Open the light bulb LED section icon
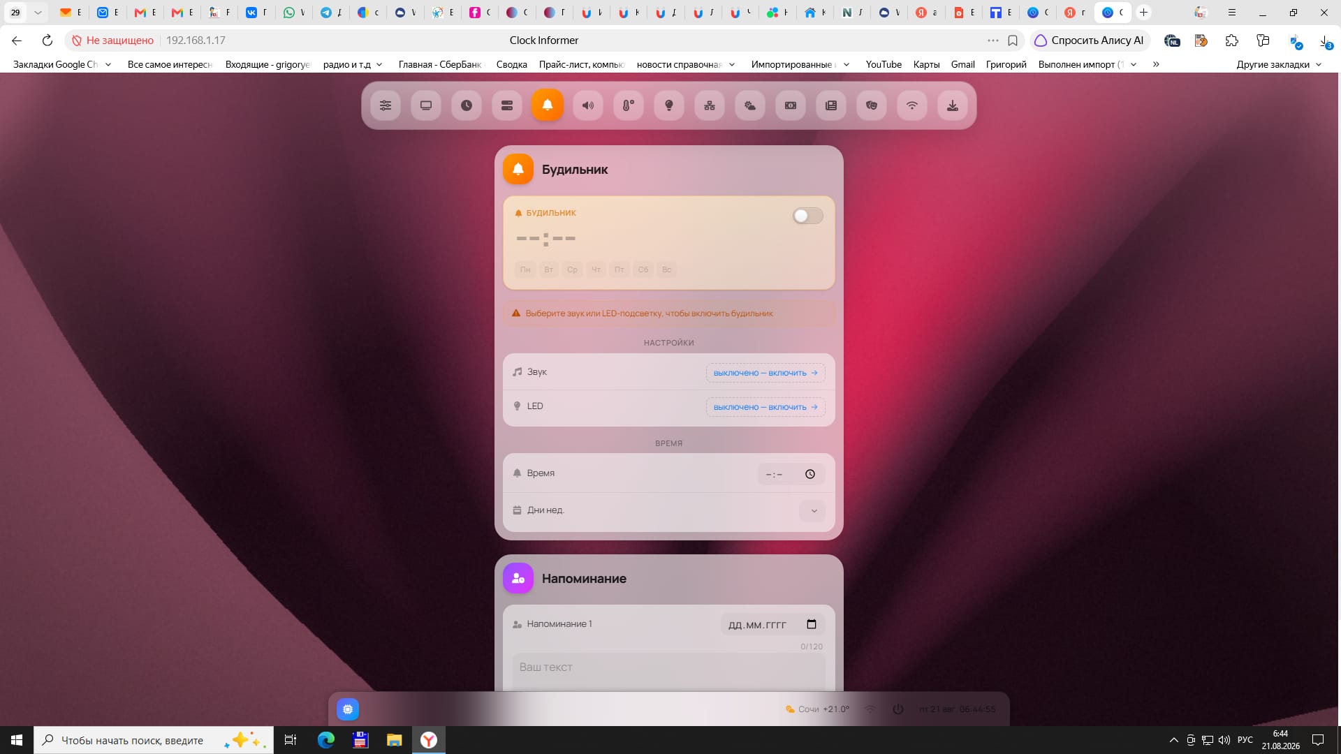The height and width of the screenshot is (754, 1341). pyautogui.click(x=669, y=105)
